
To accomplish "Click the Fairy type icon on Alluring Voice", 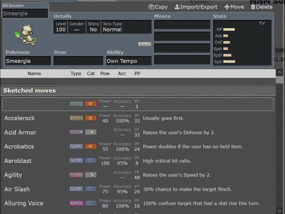I will pyautogui.click(x=76, y=204).
